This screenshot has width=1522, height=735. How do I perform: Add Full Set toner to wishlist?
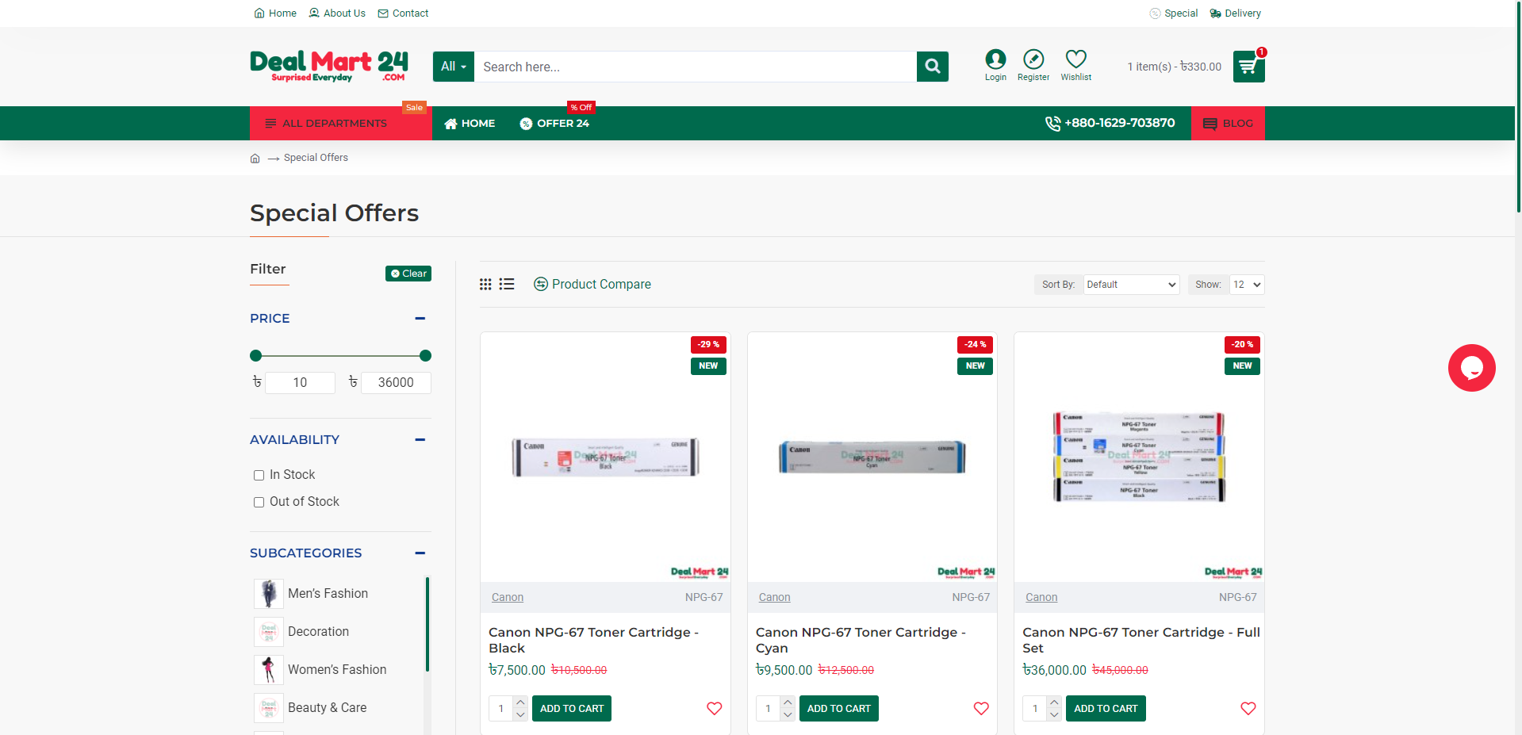tap(1248, 708)
